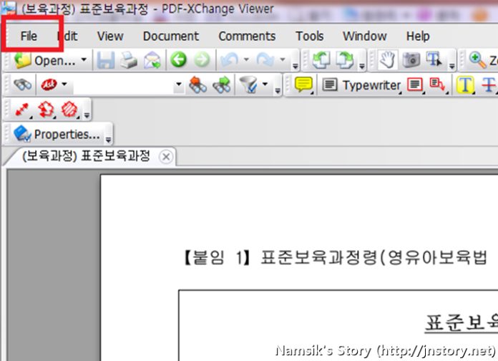Select the Snapshot camera tool
Screen dimensions: 498x361
click(x=411, y=61)
